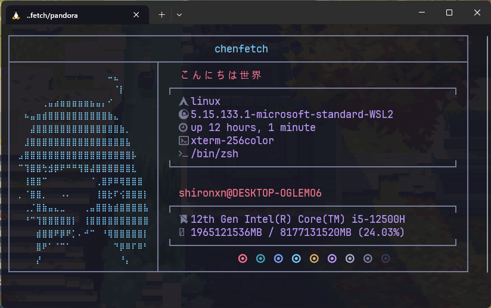
Task: Click the light gray color palette dot
Action: pyautogui.click(x=350, y=259)
